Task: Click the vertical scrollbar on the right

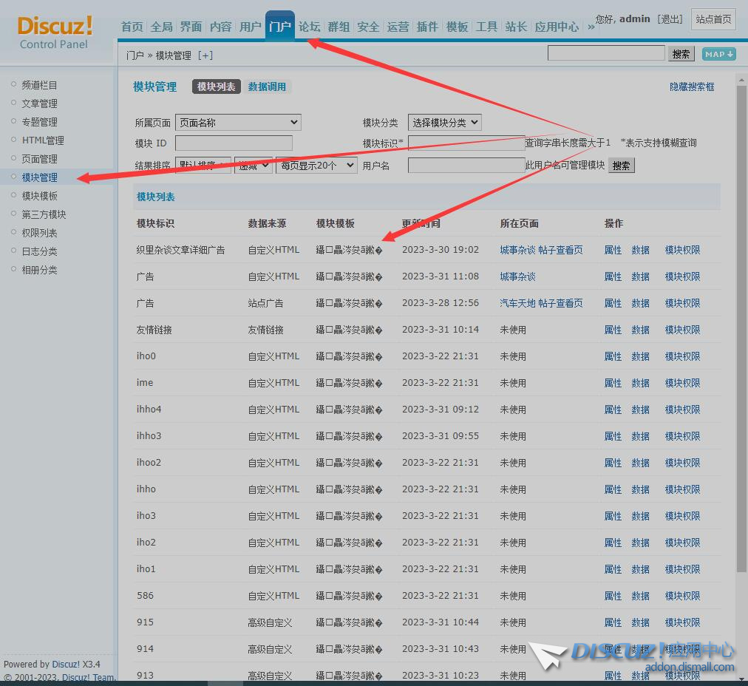Action: tap(741, 325)
